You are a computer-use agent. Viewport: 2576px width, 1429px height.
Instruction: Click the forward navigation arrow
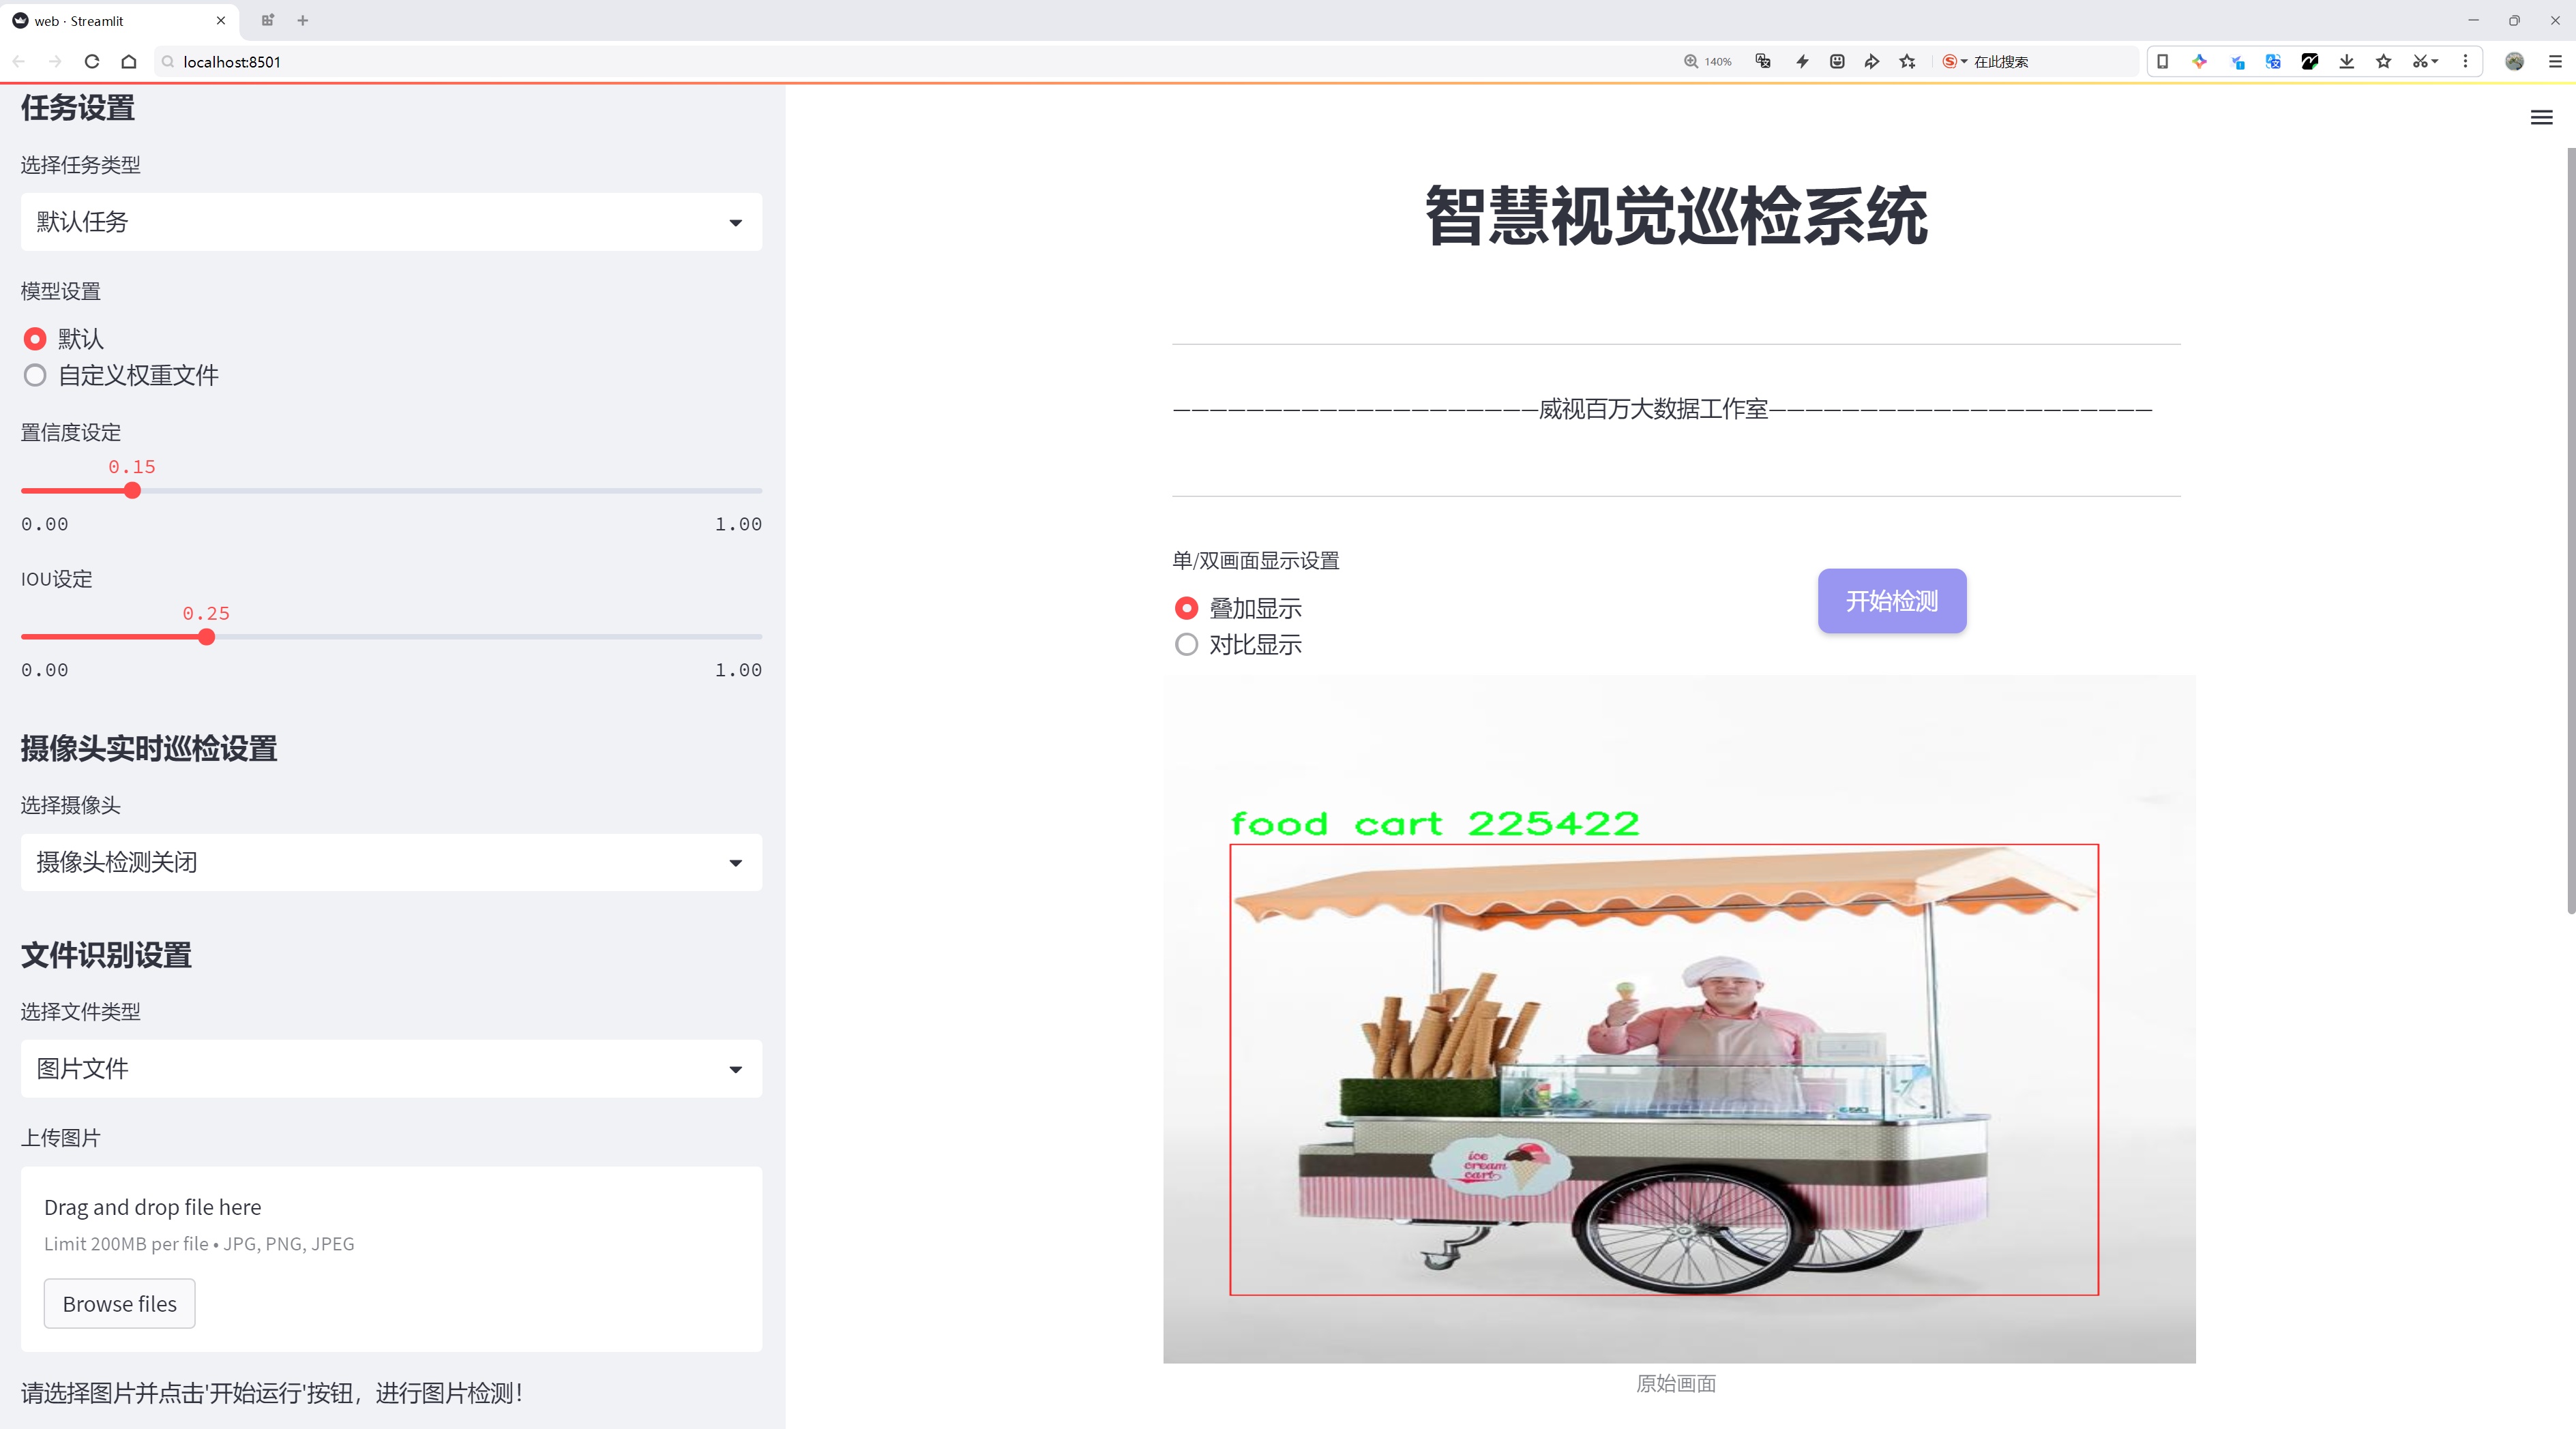(x=55, y=61)
